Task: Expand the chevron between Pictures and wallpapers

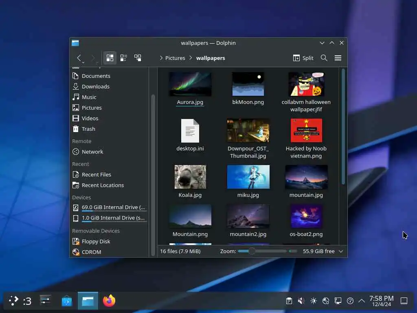Action: (x=191, y=58)
